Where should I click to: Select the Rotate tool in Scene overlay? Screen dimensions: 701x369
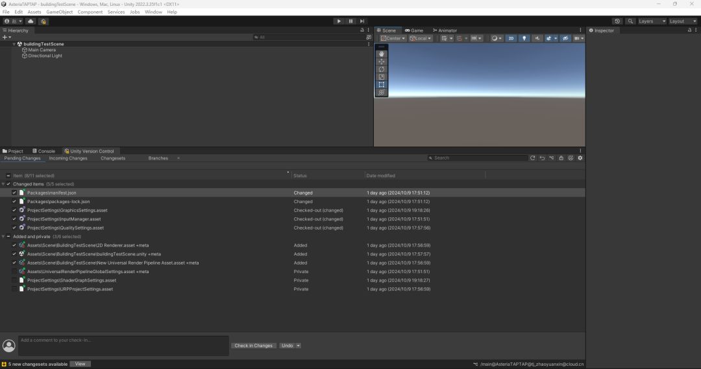click(x=382, y=69)
